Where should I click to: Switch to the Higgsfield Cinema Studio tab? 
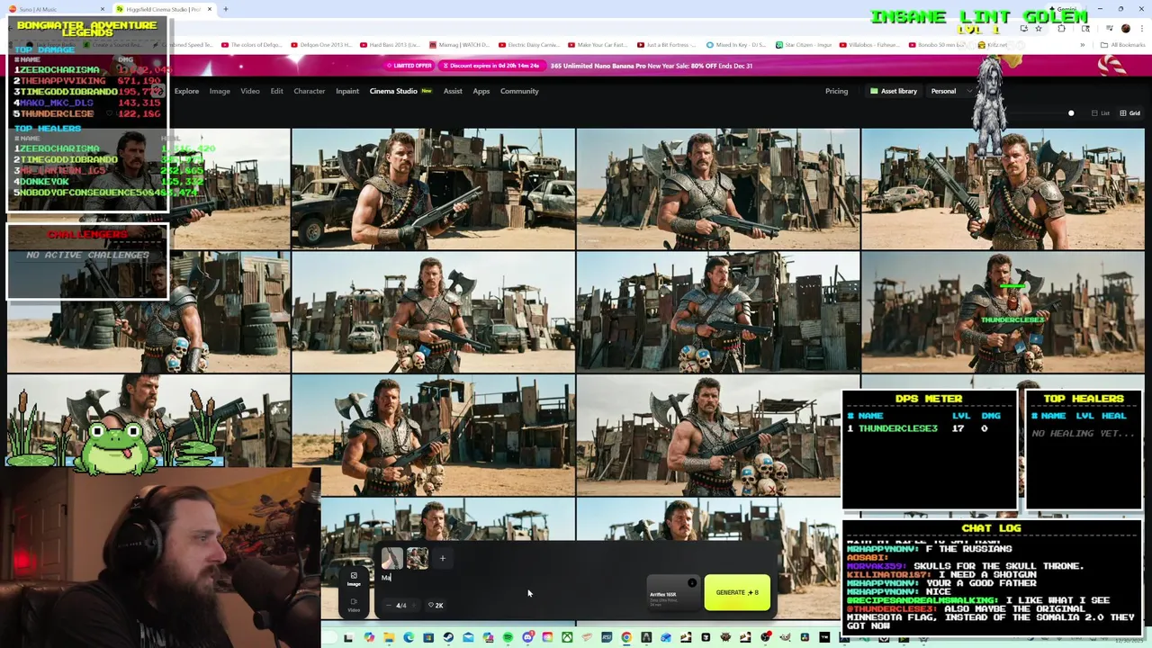pos(163,9)
